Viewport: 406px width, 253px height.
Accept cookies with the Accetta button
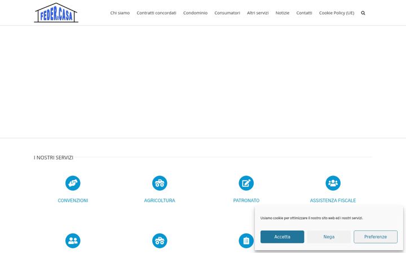pyautogui.click(x=283, y=237)
